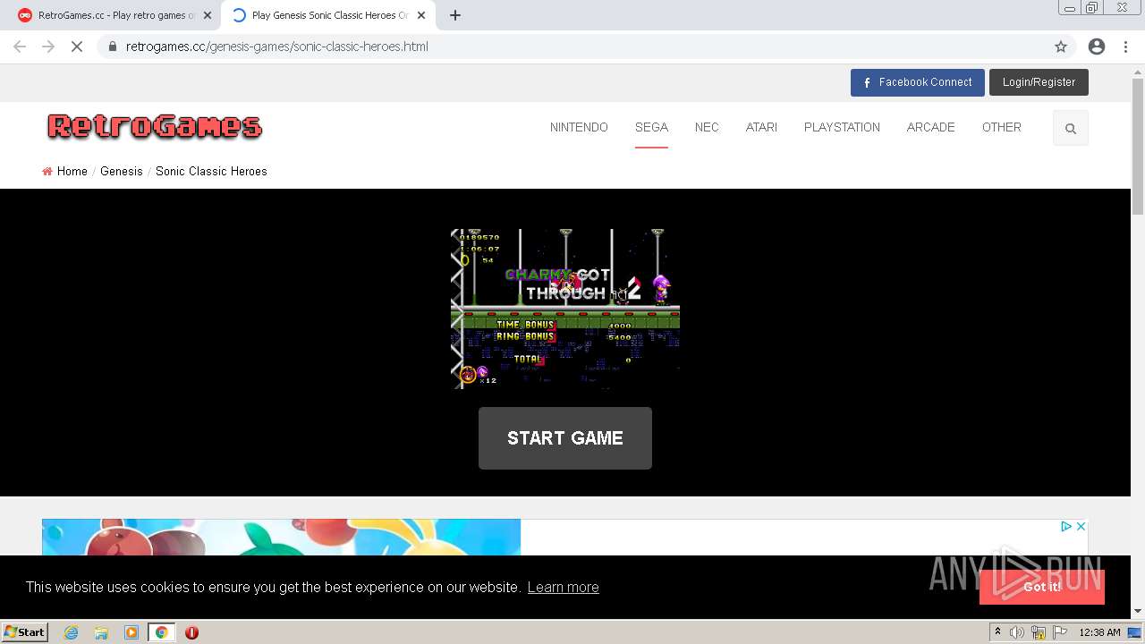
Task: Click the volume speaker tray icon
Action: [1017, 632]
